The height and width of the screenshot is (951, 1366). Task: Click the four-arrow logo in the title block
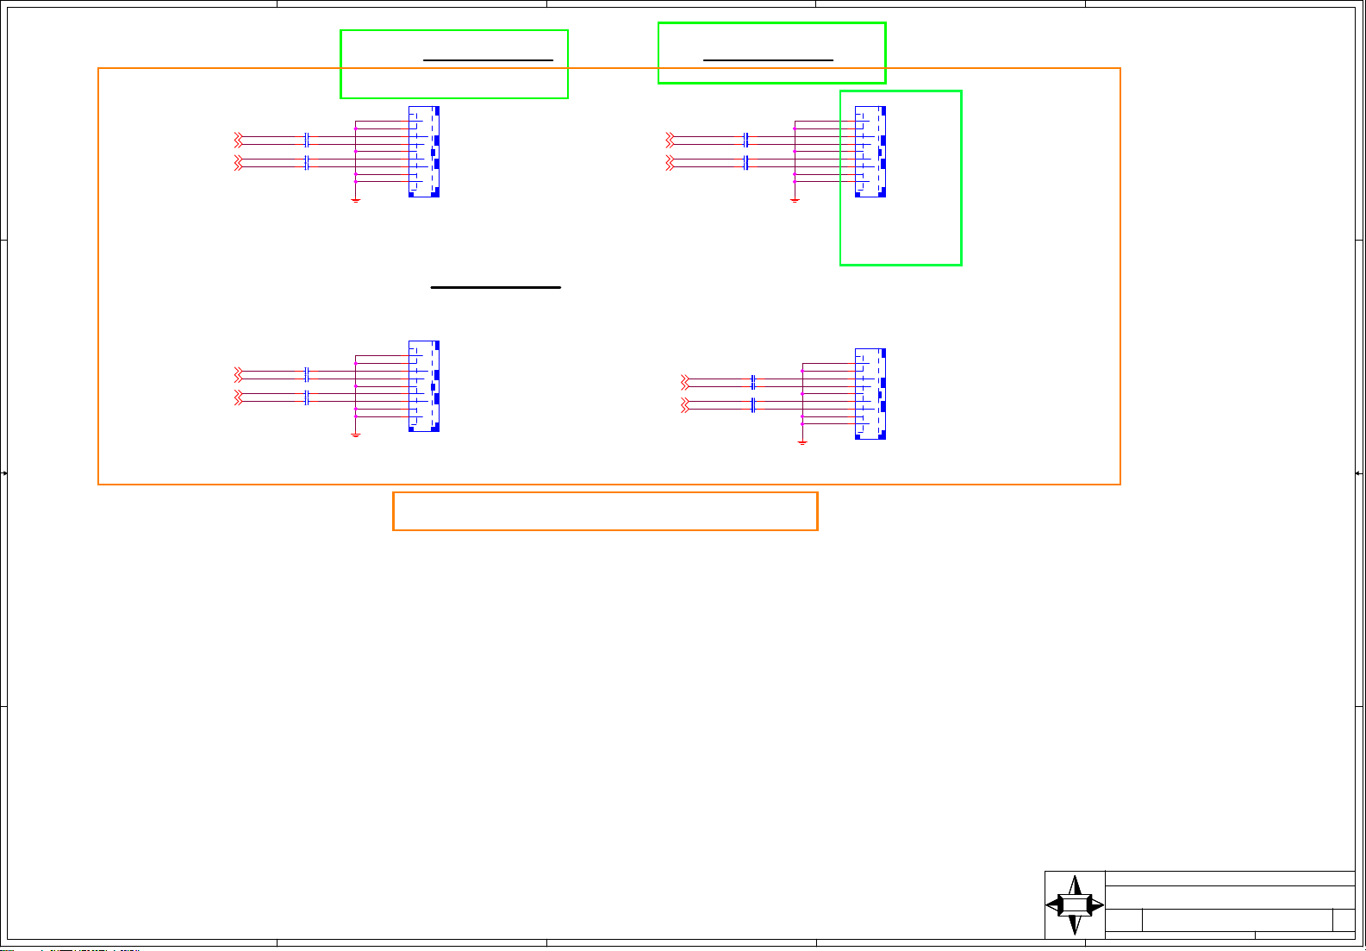pos(1075,905)
